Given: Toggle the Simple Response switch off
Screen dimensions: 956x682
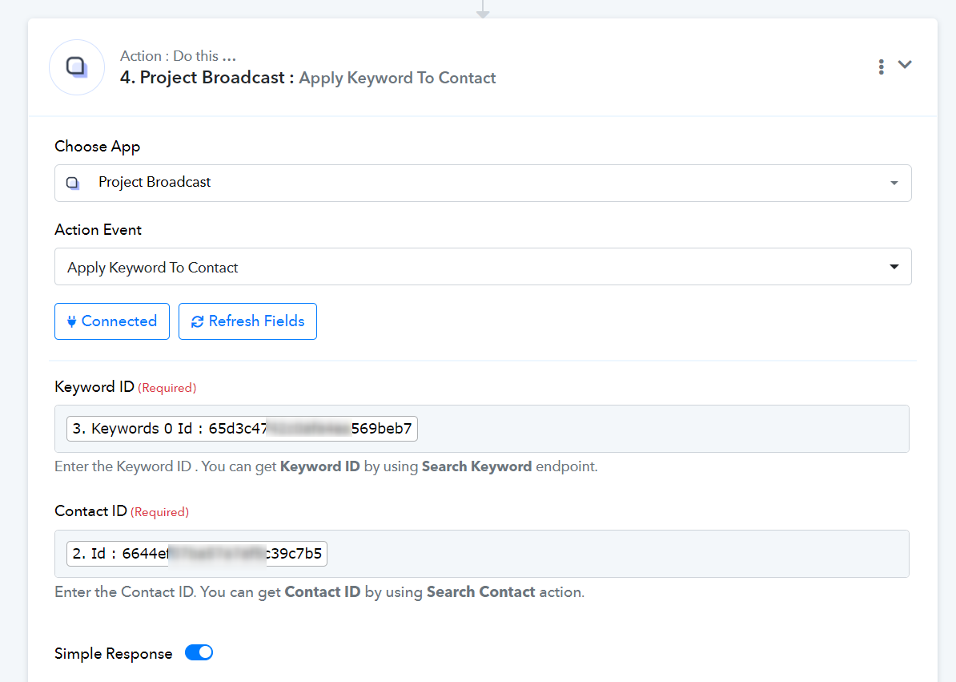Looking at the screenshot, I should (199, 652).
